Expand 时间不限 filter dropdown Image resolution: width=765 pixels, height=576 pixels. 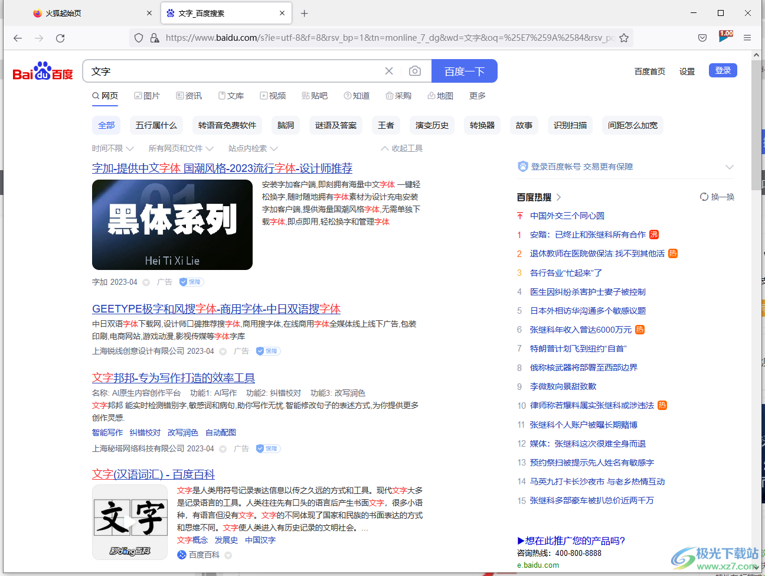113,148
